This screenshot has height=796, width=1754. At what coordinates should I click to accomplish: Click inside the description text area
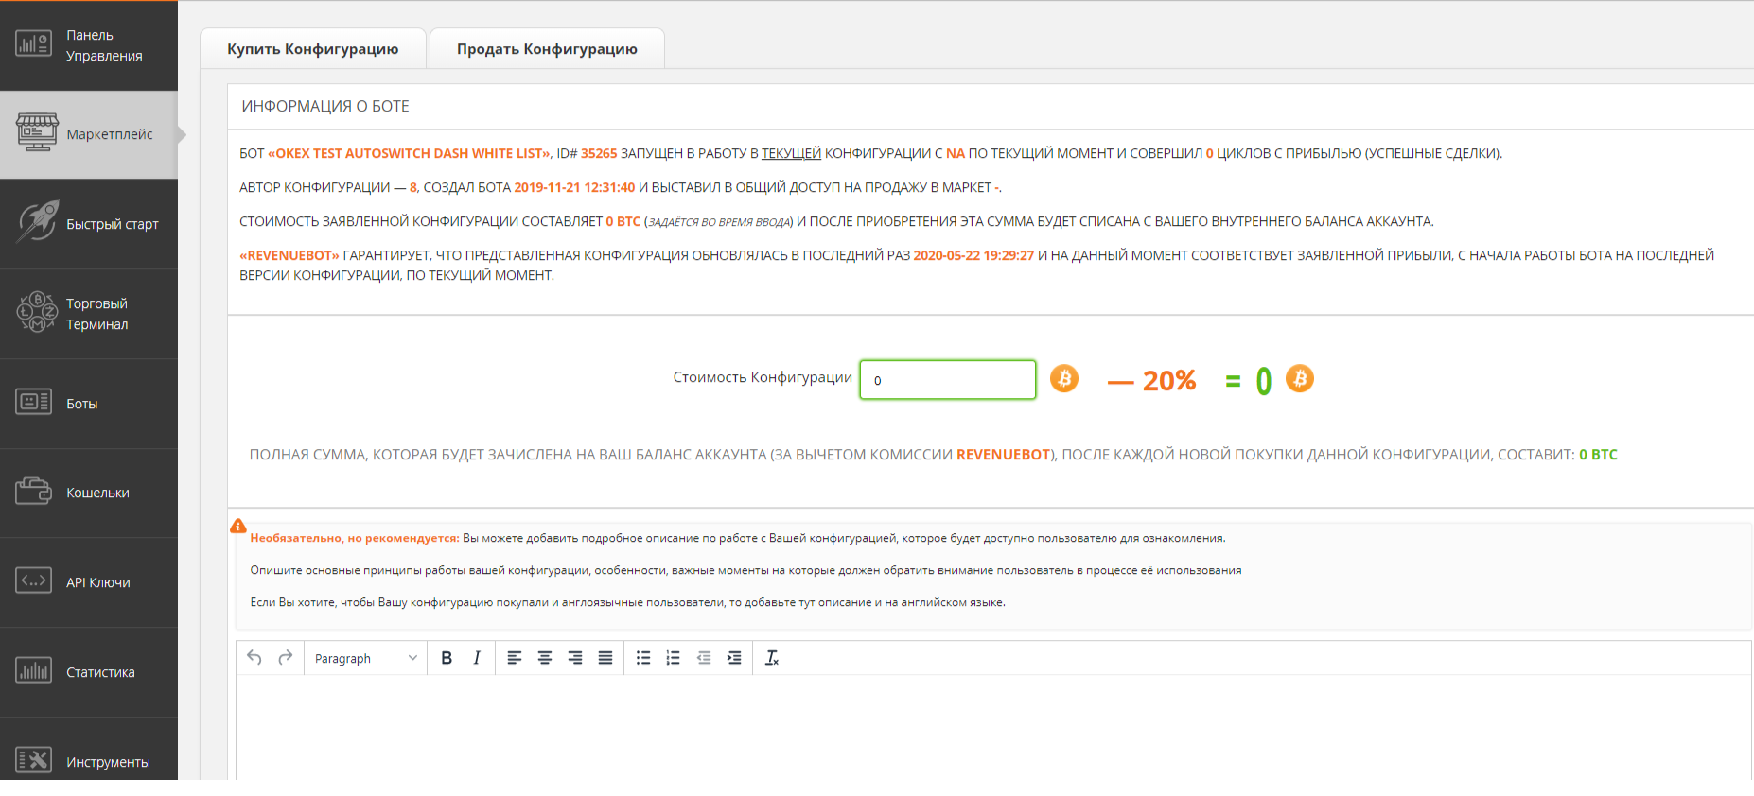pyautogui.click(x=993, y=726)
